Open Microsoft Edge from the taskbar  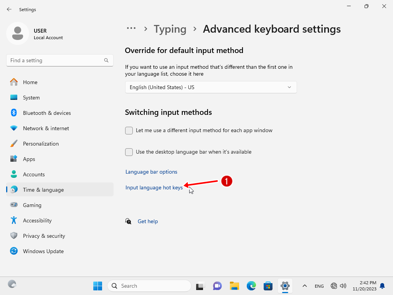point(251,286)
